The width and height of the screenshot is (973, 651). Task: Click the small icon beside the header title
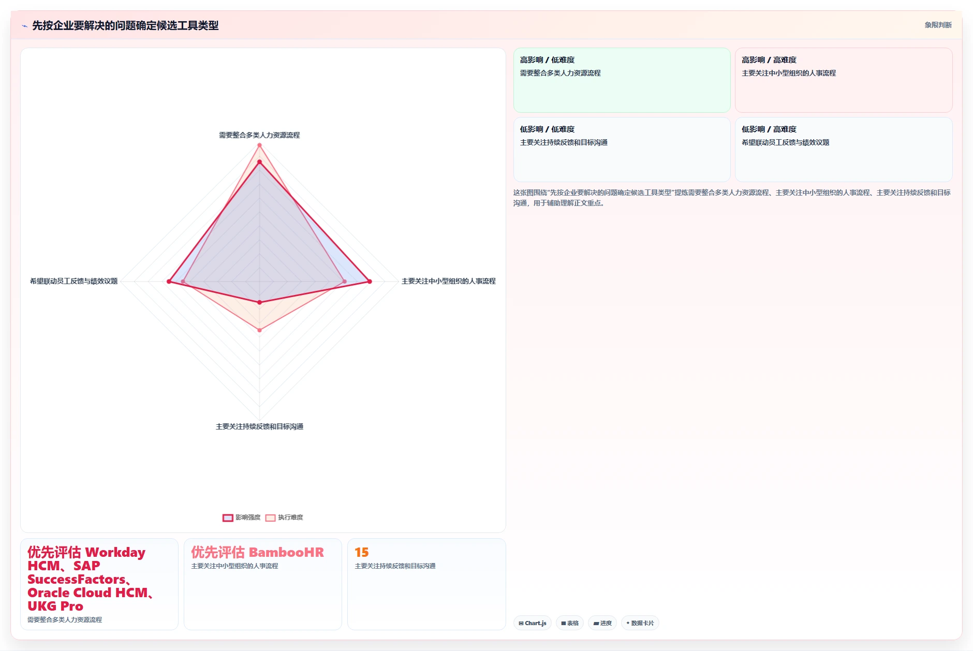(24, 26)
